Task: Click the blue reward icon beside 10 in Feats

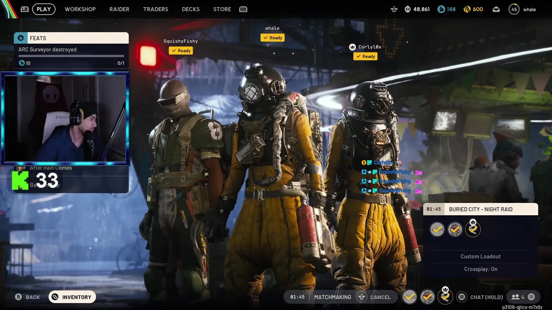Action: (x=22, y=63)
